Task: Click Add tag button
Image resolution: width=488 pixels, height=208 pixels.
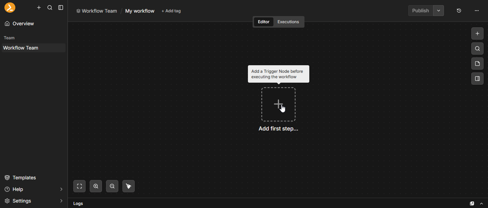Action: click(x=171, y=11)
